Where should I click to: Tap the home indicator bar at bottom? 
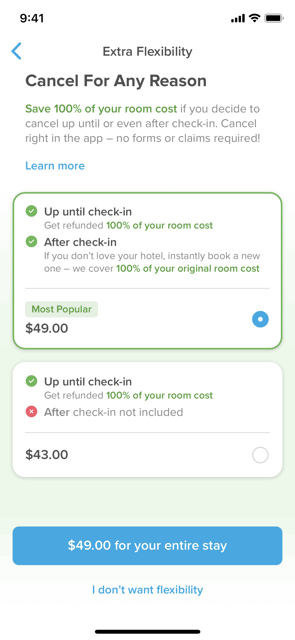click(x=147, y=632)
